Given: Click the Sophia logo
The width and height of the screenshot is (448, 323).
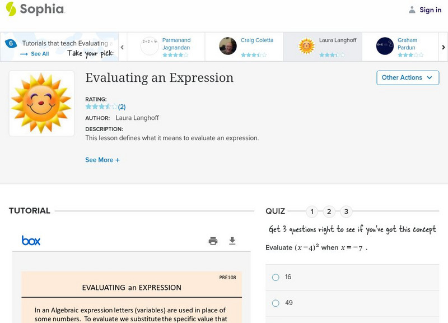Looking at the screenshot, I should 35,9.
